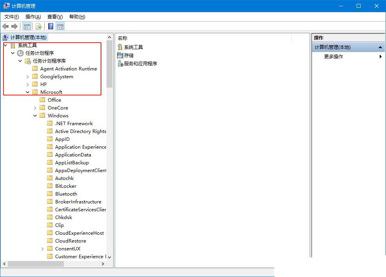This screenshot has height=277, width=386.
Task: Click 更多操作 in the actions pane
Action: point(333,57)
